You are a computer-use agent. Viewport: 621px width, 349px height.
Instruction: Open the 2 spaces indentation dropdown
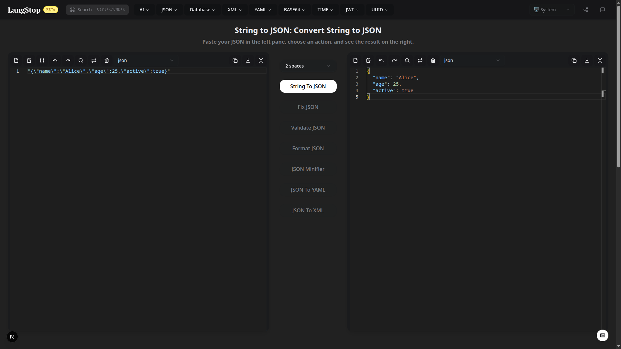(x=308, y=66)
